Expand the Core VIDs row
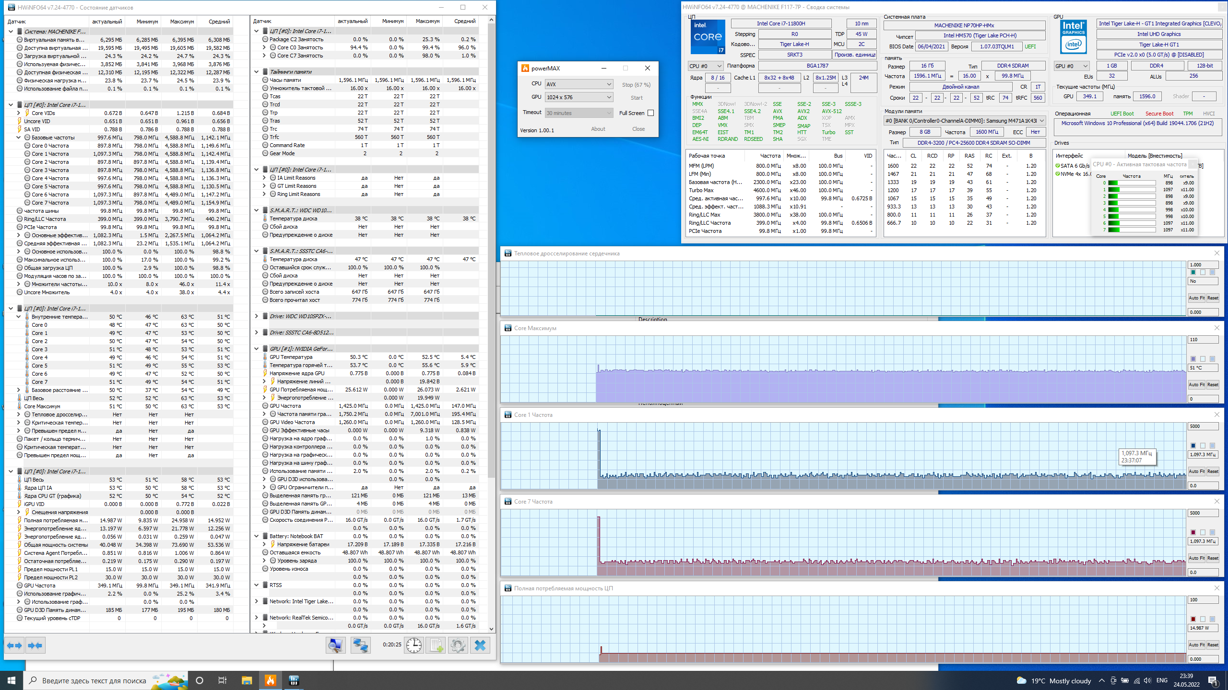Screen dimensions: 1228x690 [19, 113]
